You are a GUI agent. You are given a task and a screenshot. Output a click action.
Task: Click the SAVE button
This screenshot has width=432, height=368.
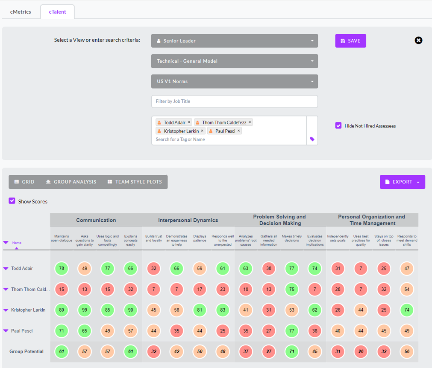click(x=350, y=41)
